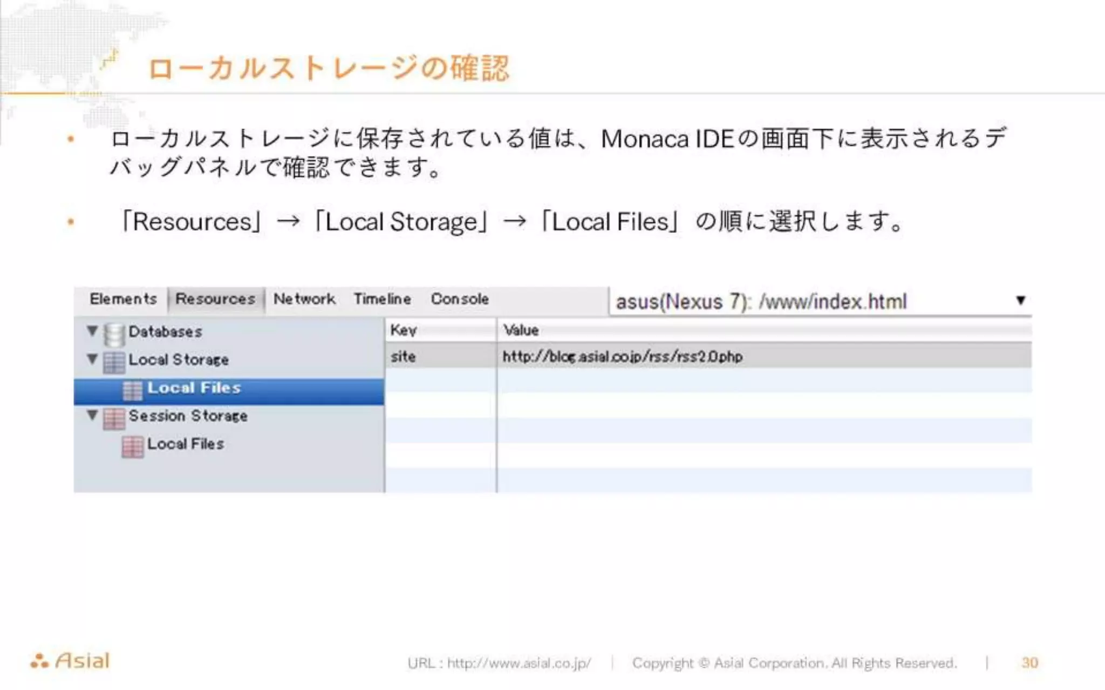Viewport: 1105px width, 690px height.
Task: Open the Console tab
Action: point(460,299)
